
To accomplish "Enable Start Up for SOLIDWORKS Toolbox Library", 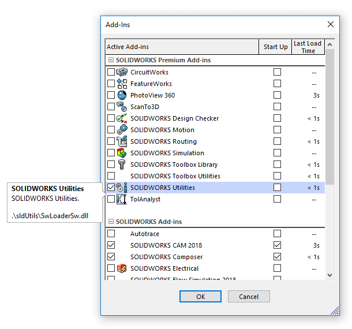I will pos(278,164).
